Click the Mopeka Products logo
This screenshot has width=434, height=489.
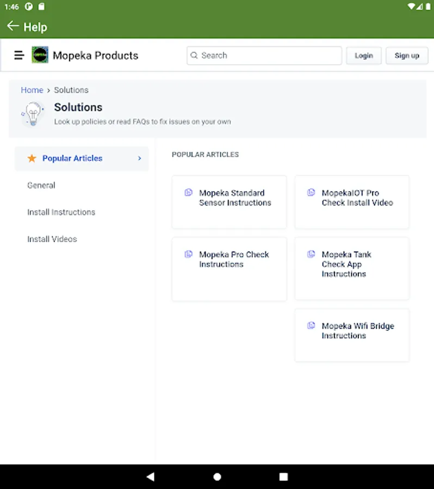coord(40,55)
